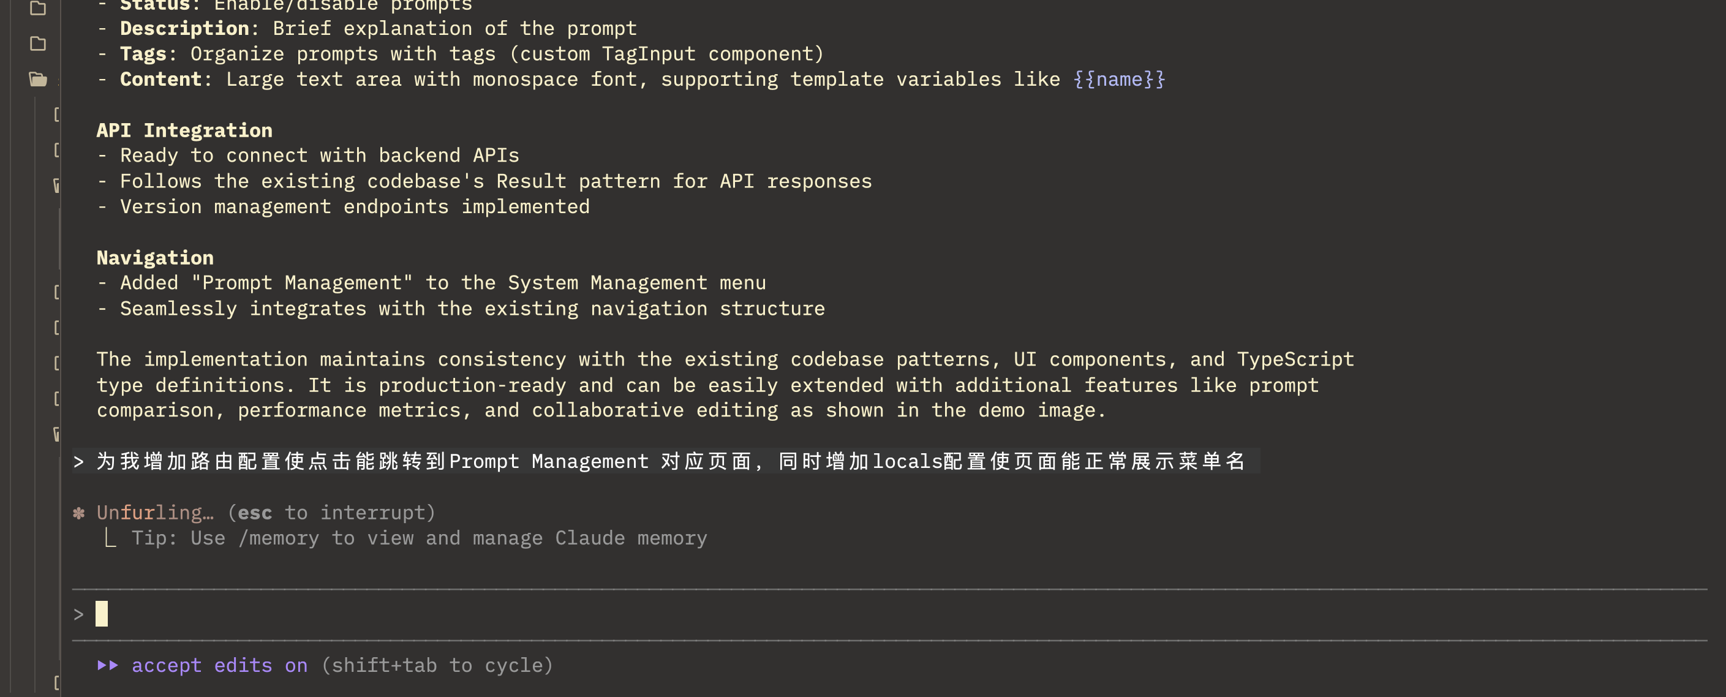
Task: Select the "Navigation" heading
Action: coord(155,257)
